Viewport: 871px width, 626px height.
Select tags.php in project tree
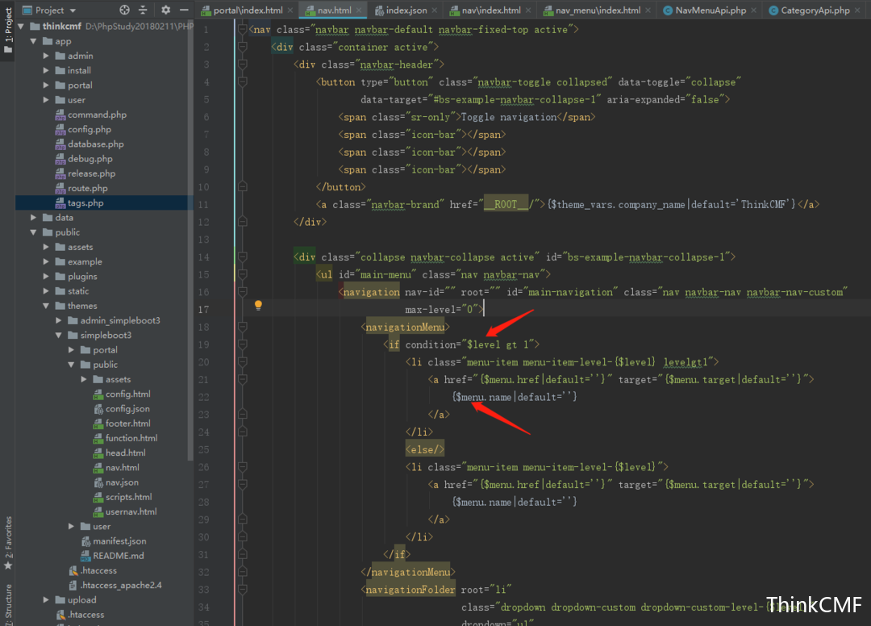click(85, 202)
